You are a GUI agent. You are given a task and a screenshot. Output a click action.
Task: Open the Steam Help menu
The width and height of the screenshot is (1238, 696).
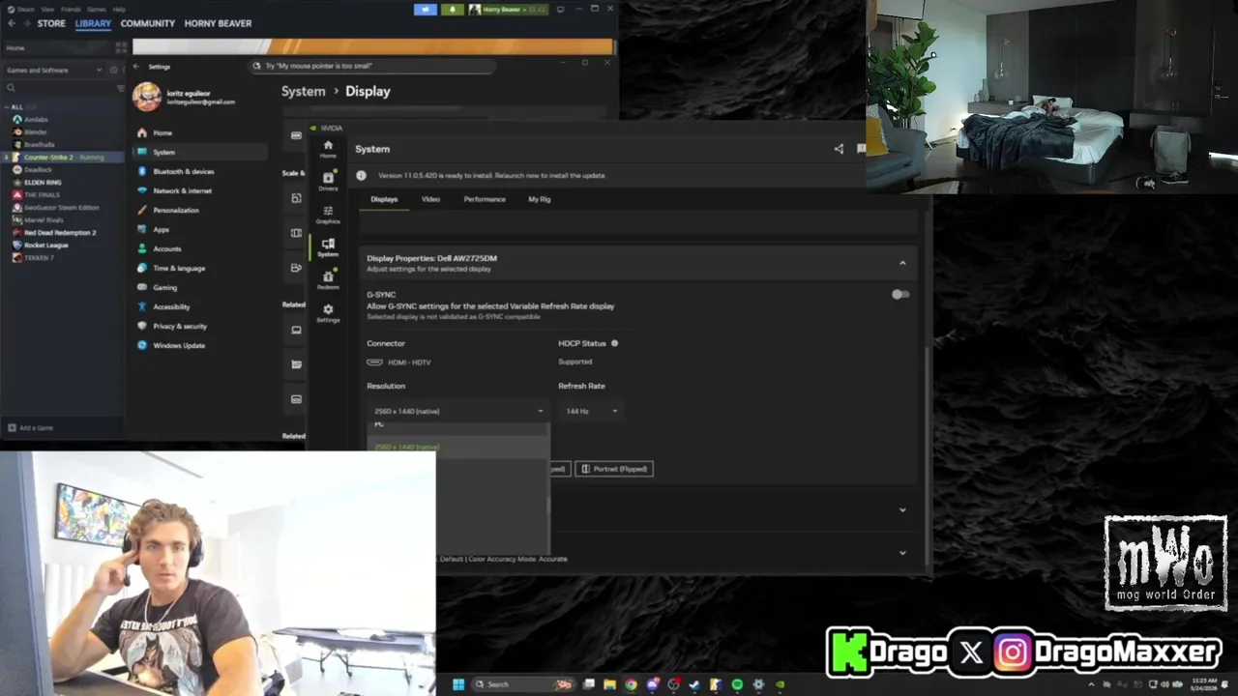[x=119, y=9]
